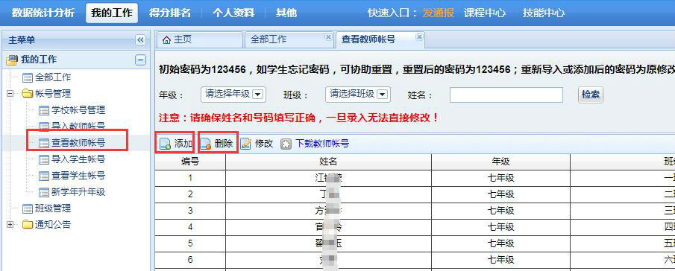The width and height of the screenshot is (675, 271).
Task: Open 数据统计分析 menu
Action: (x=43, y=13)
